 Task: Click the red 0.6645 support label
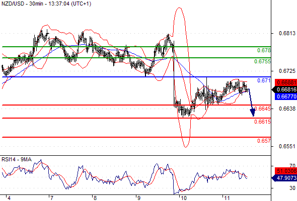click(263, 109)
